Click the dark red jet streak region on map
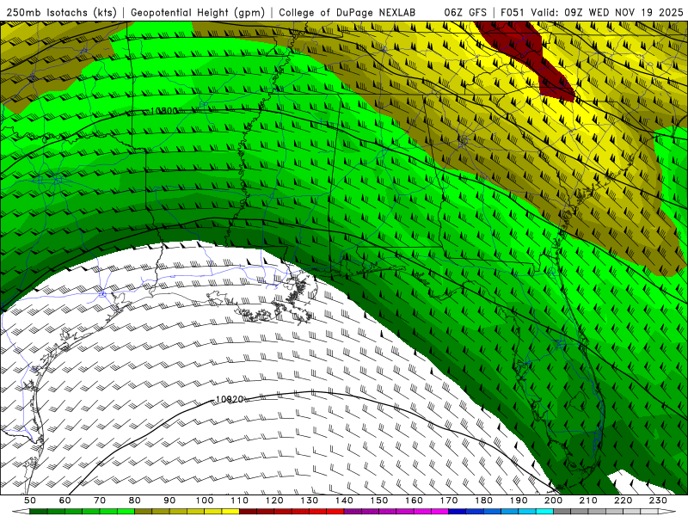The width and height of the screenshot is (688, 516). pyautogui.click(x=526, y=52)
